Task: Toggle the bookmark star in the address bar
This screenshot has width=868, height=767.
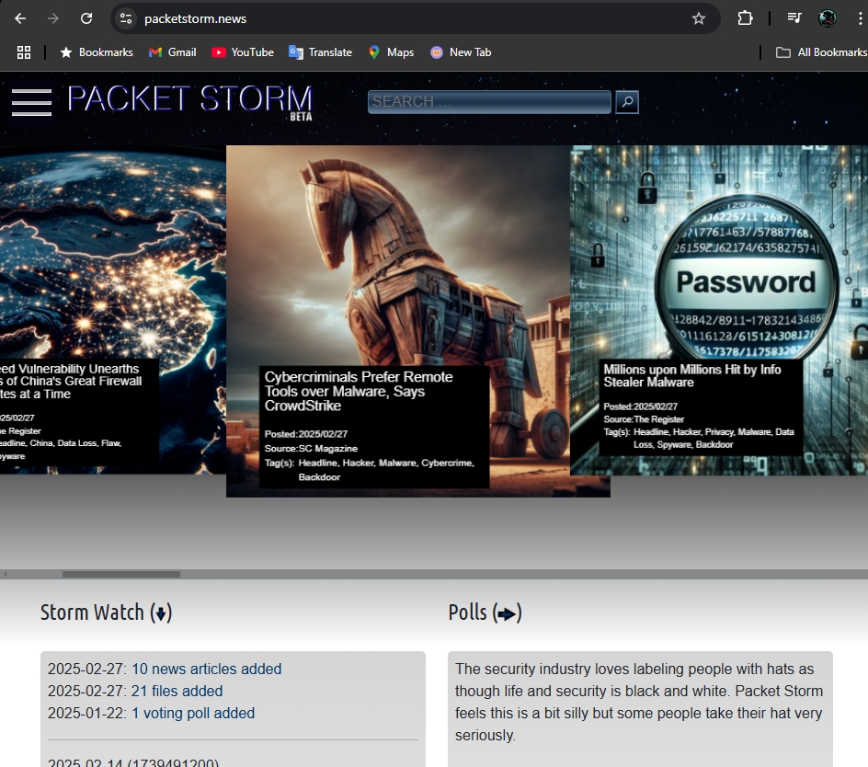Action: (x=699, y=17)
